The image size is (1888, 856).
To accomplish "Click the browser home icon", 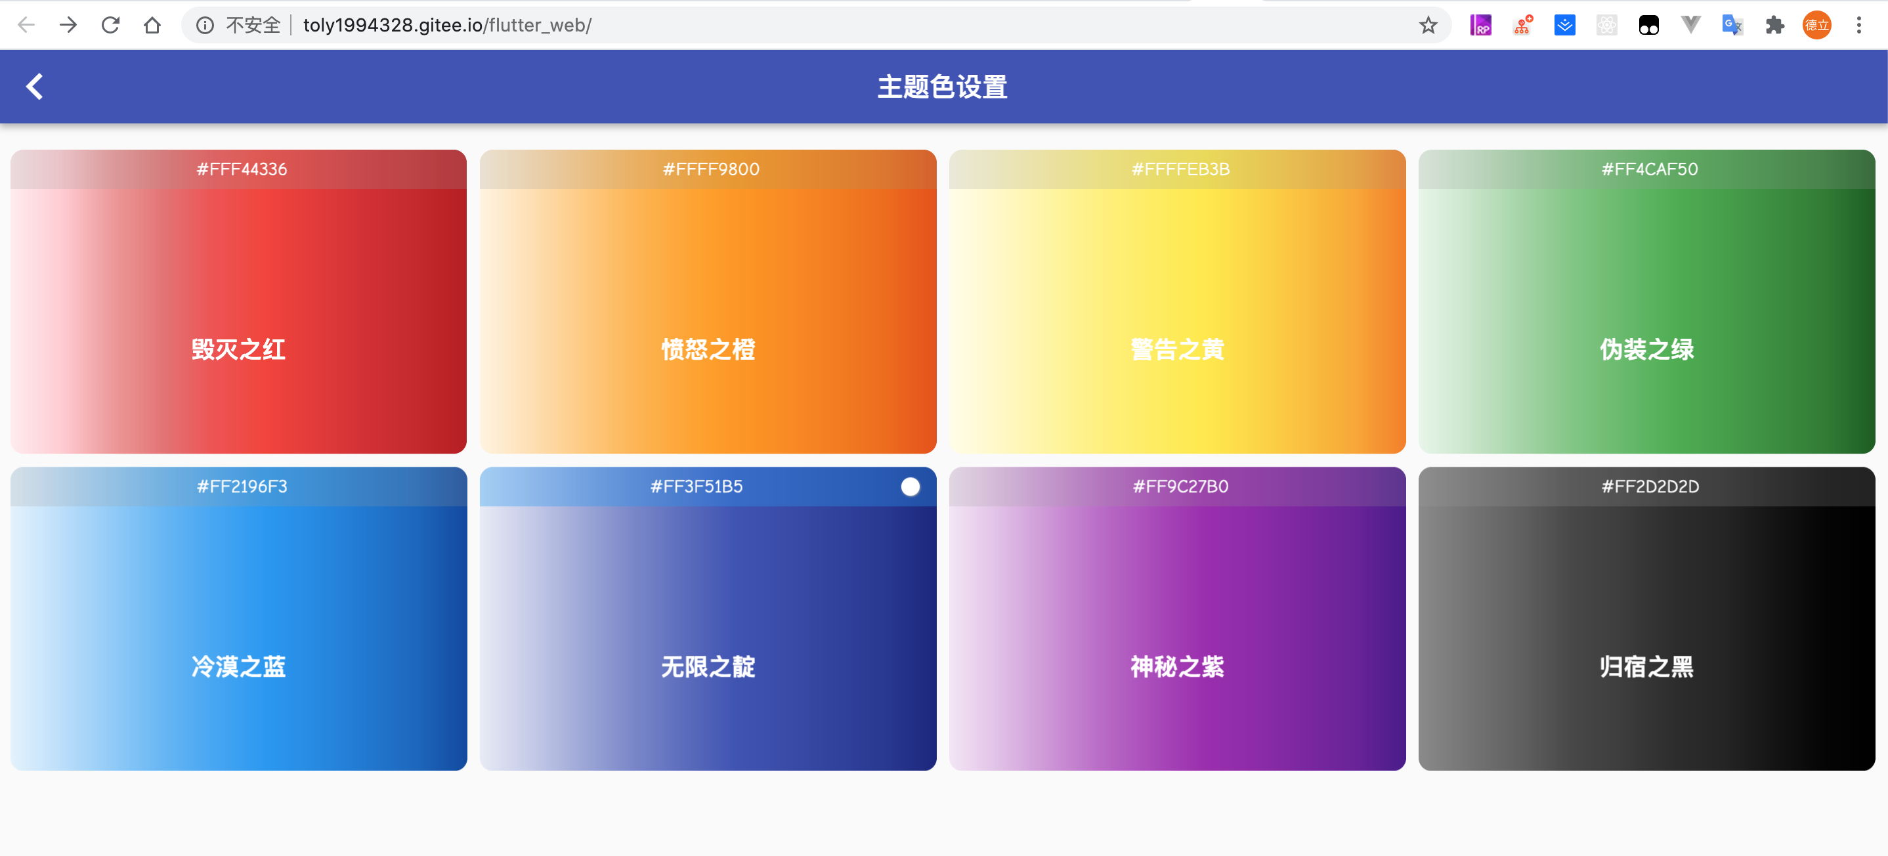I will [152, 25].
